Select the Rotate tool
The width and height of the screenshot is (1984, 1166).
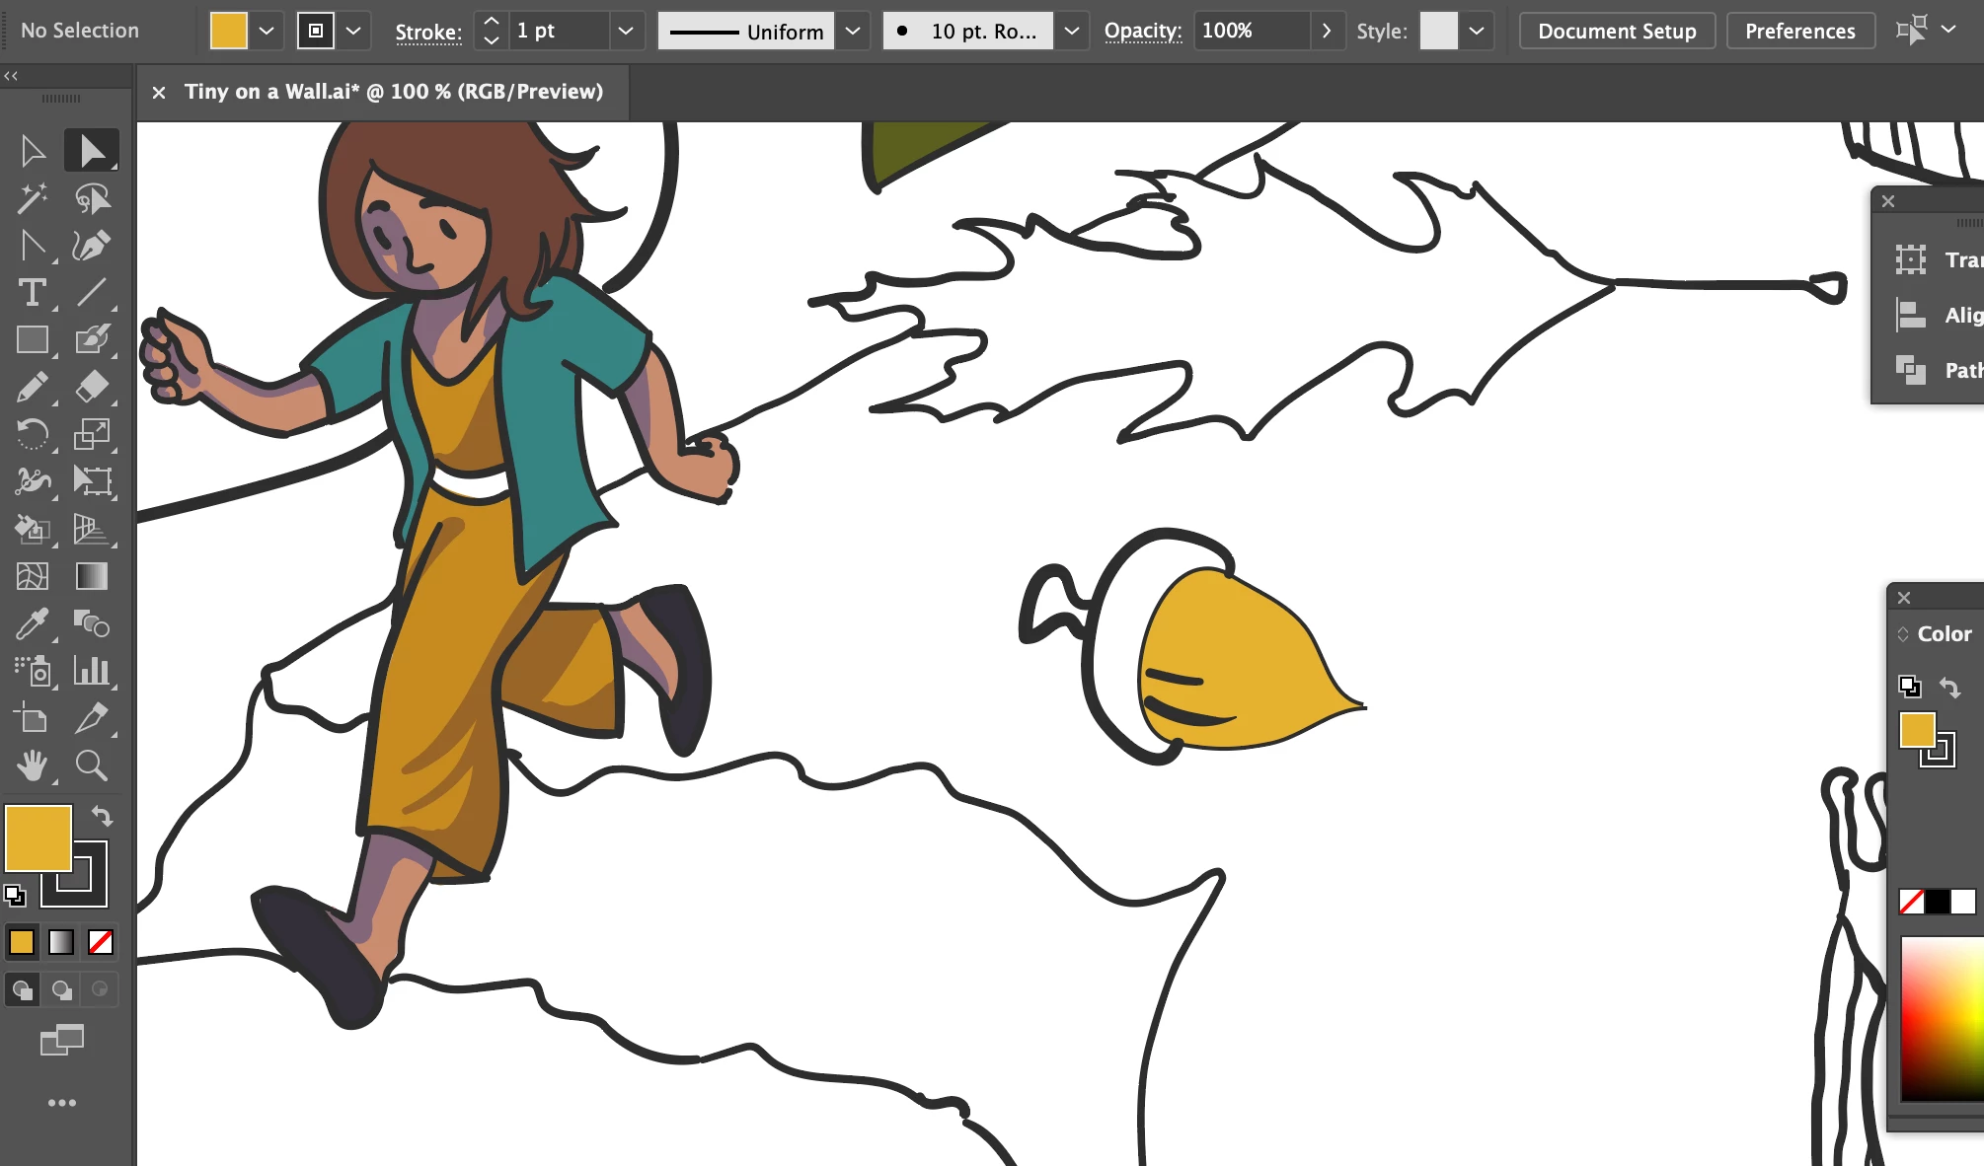(32, 434)
